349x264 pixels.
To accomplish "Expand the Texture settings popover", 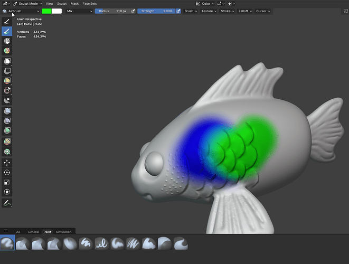I will point(209,11).
